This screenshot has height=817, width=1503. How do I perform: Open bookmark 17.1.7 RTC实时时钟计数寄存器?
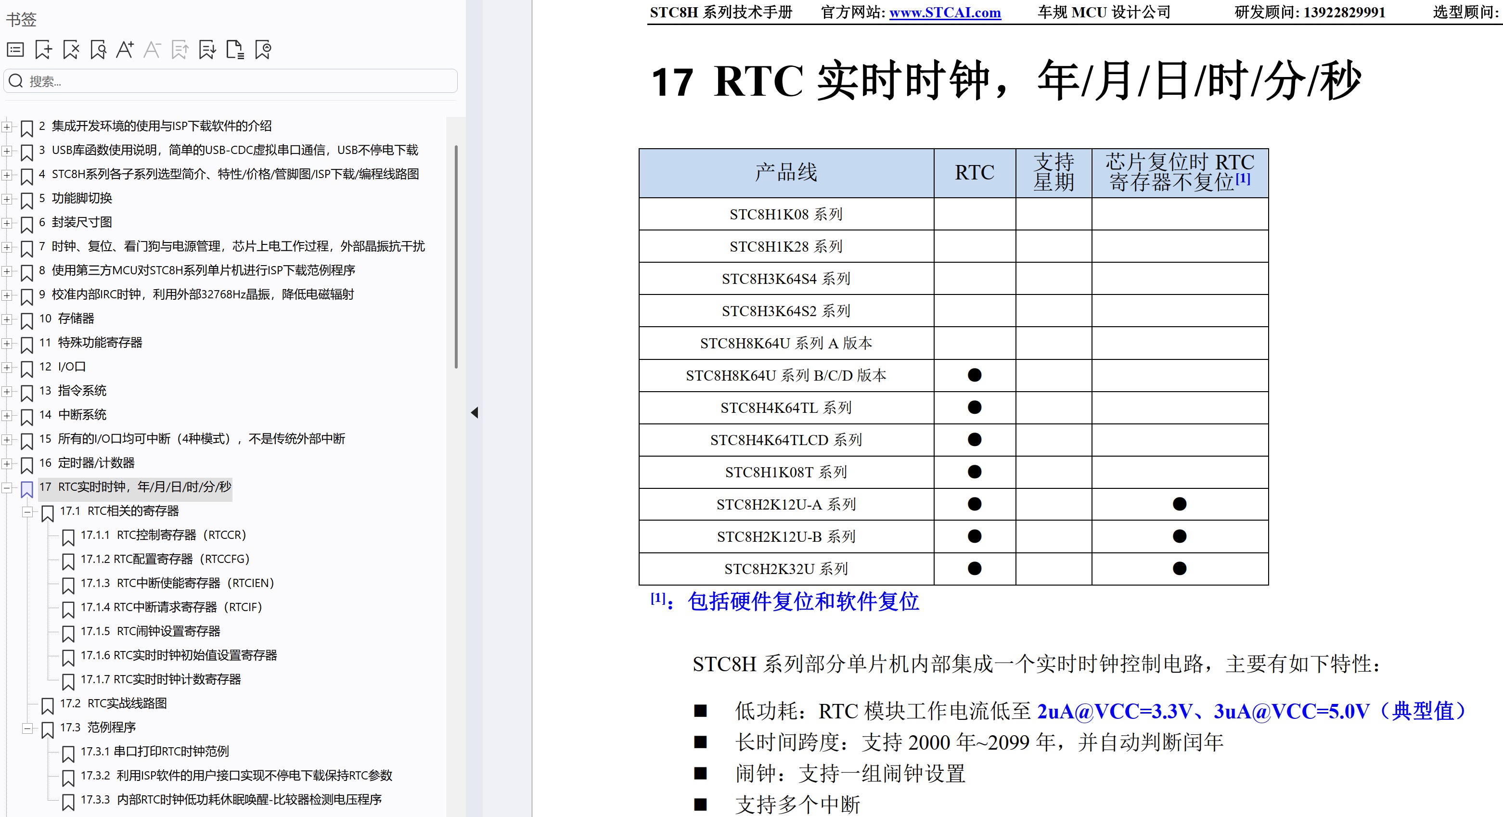[x=160, y=679]
